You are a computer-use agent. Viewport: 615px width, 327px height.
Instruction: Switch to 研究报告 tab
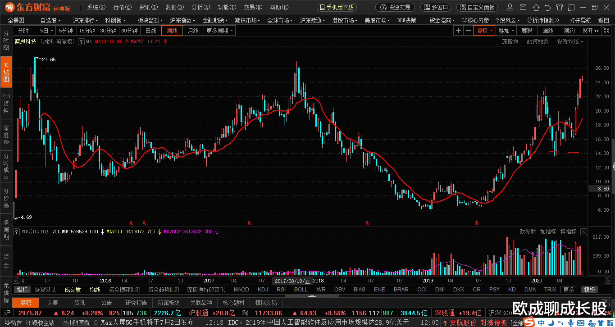coord(136,303)
